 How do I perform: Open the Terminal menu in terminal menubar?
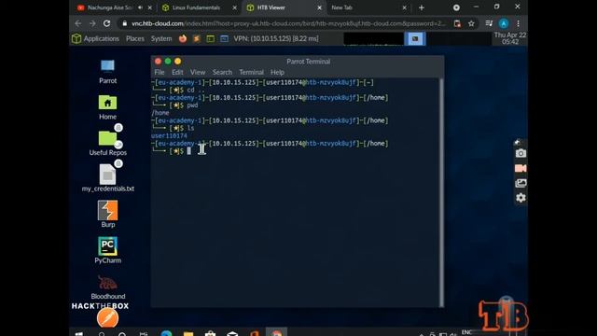pos(251,72)
